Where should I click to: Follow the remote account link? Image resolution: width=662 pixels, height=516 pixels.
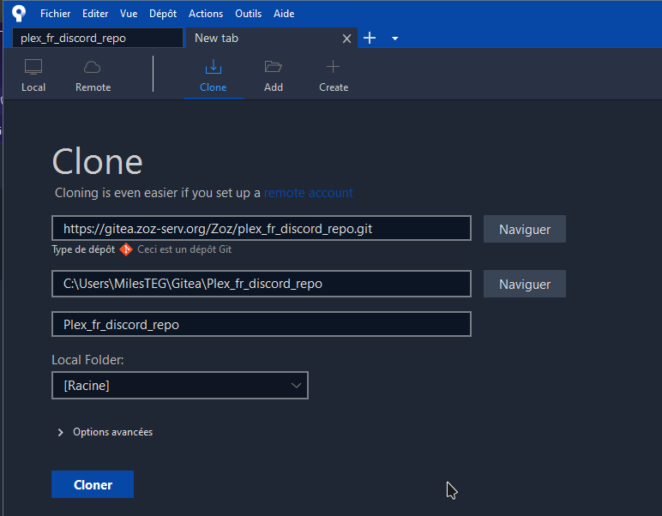click(x=308, y=193)
